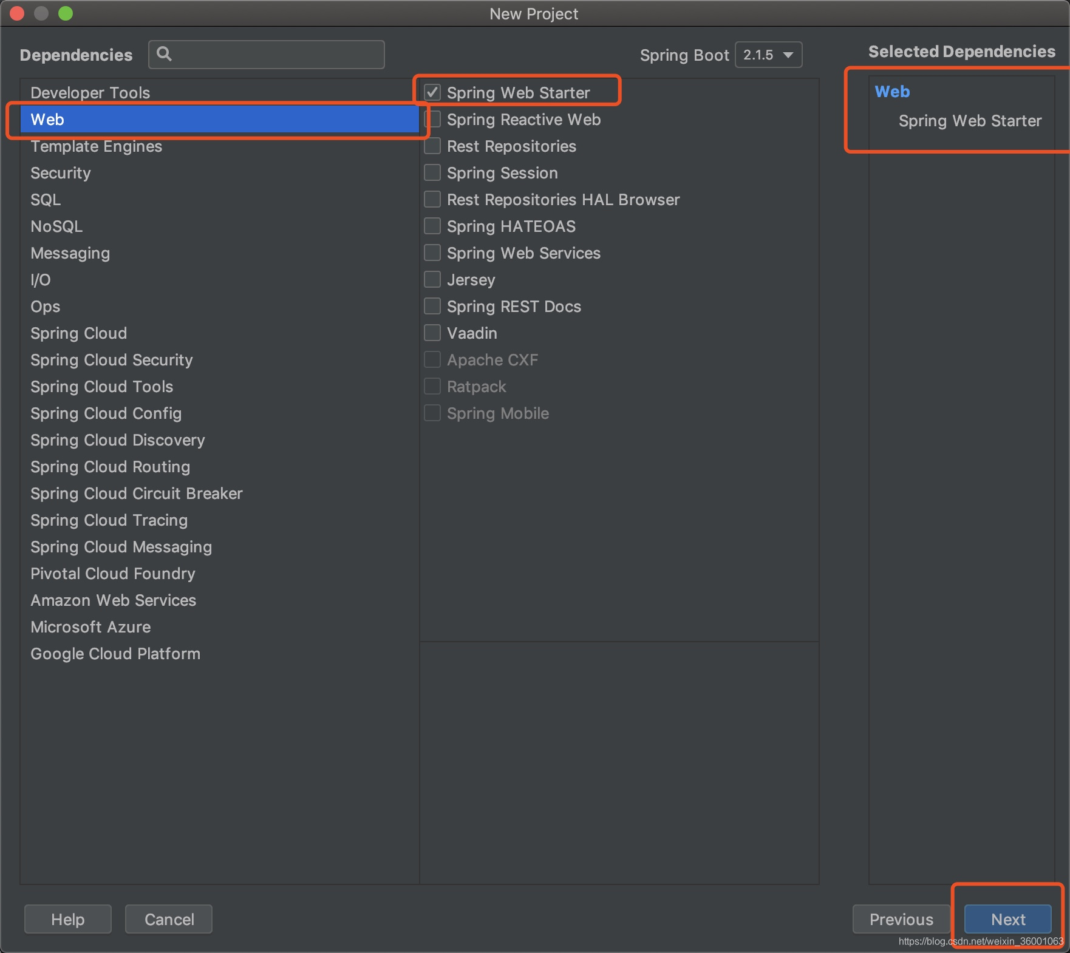Close the New Project window
Image resolution: width=1070 pixels, height=953 pixels.
(17, 13)
